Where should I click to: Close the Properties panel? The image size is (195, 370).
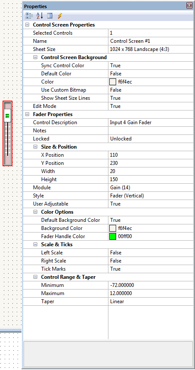[x=189, y=6]
